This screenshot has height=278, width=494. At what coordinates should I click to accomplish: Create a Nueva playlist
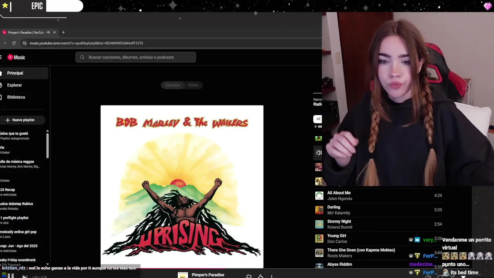pyautogui.click(x=22, y=120)
